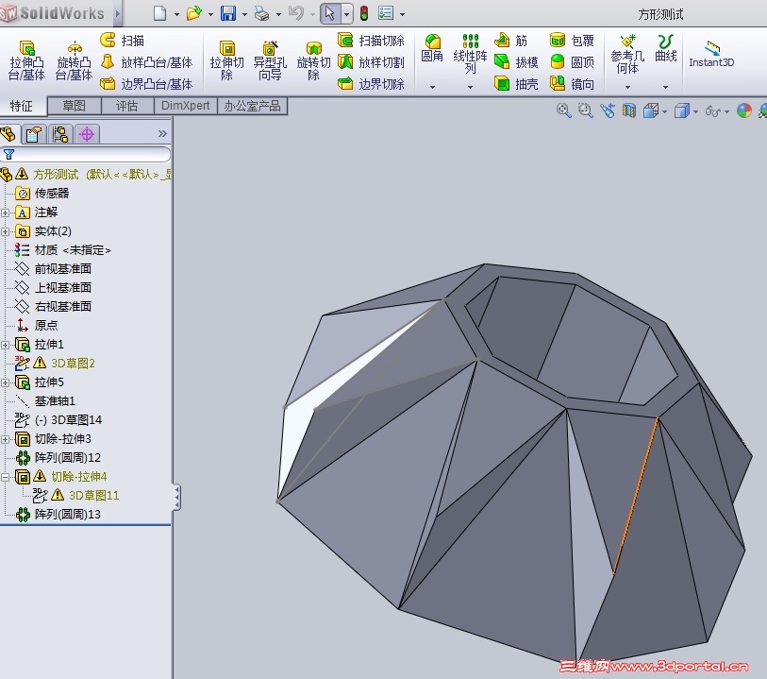The image size is (767, 679).
Task: Select the 包覆 wrap tool
Action: point(572,41)
